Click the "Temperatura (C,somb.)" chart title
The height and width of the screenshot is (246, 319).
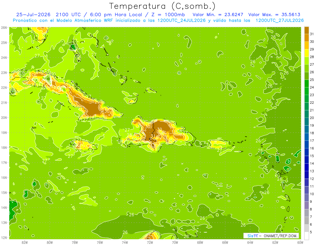click(162, 6)
